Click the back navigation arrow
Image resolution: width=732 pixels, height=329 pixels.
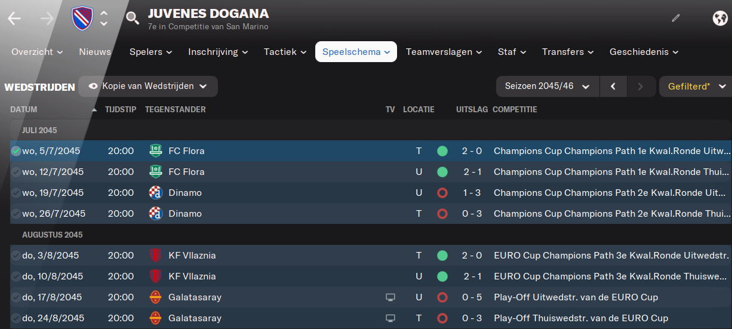[14, 19]
